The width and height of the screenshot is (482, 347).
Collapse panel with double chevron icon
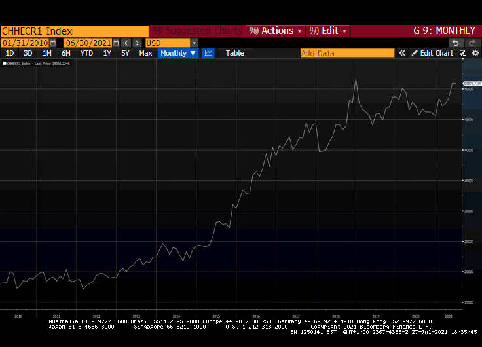tap(402, 53)
